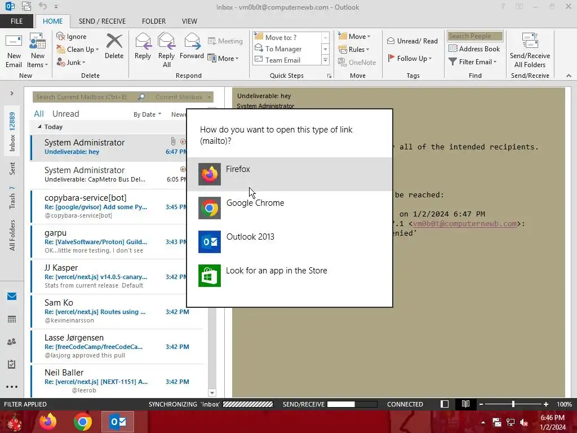Open the By Date sort dropdown
The image size is (577, 433).
pyautogui.click(x=147, y=114)
